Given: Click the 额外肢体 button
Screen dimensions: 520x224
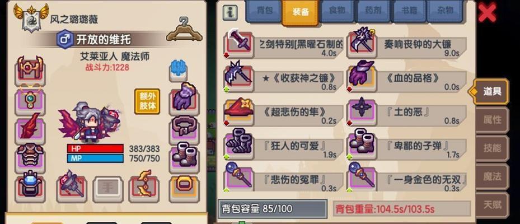Looking at the screenshot, I should click(147, 101).
